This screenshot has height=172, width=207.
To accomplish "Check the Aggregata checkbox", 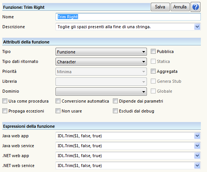I will pyautogui.click(x=153, y=71).
